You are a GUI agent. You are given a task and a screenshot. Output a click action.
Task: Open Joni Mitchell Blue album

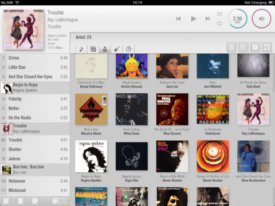point(213,66)
